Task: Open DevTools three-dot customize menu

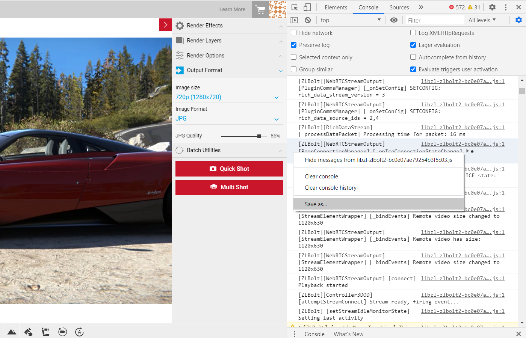Action: pyautogui.click(x=506, y=7)
